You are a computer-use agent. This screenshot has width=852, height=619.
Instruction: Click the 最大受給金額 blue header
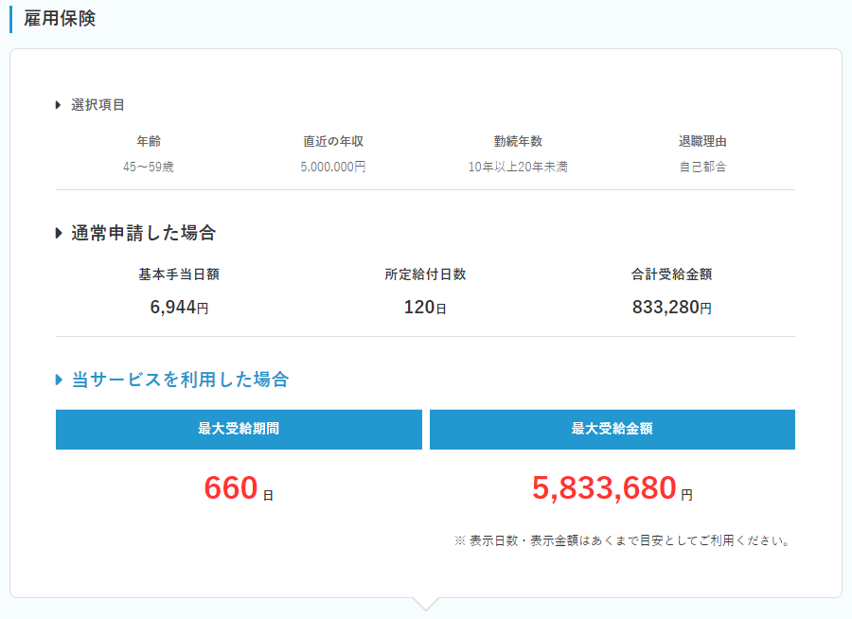(612, 430)
